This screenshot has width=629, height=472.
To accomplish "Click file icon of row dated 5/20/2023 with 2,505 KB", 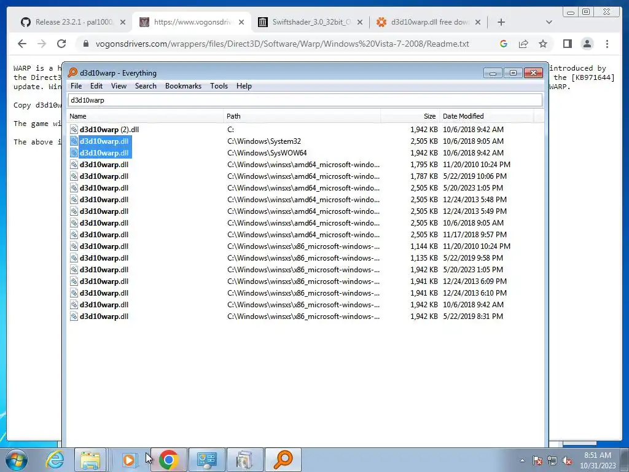I will (74, 188).
